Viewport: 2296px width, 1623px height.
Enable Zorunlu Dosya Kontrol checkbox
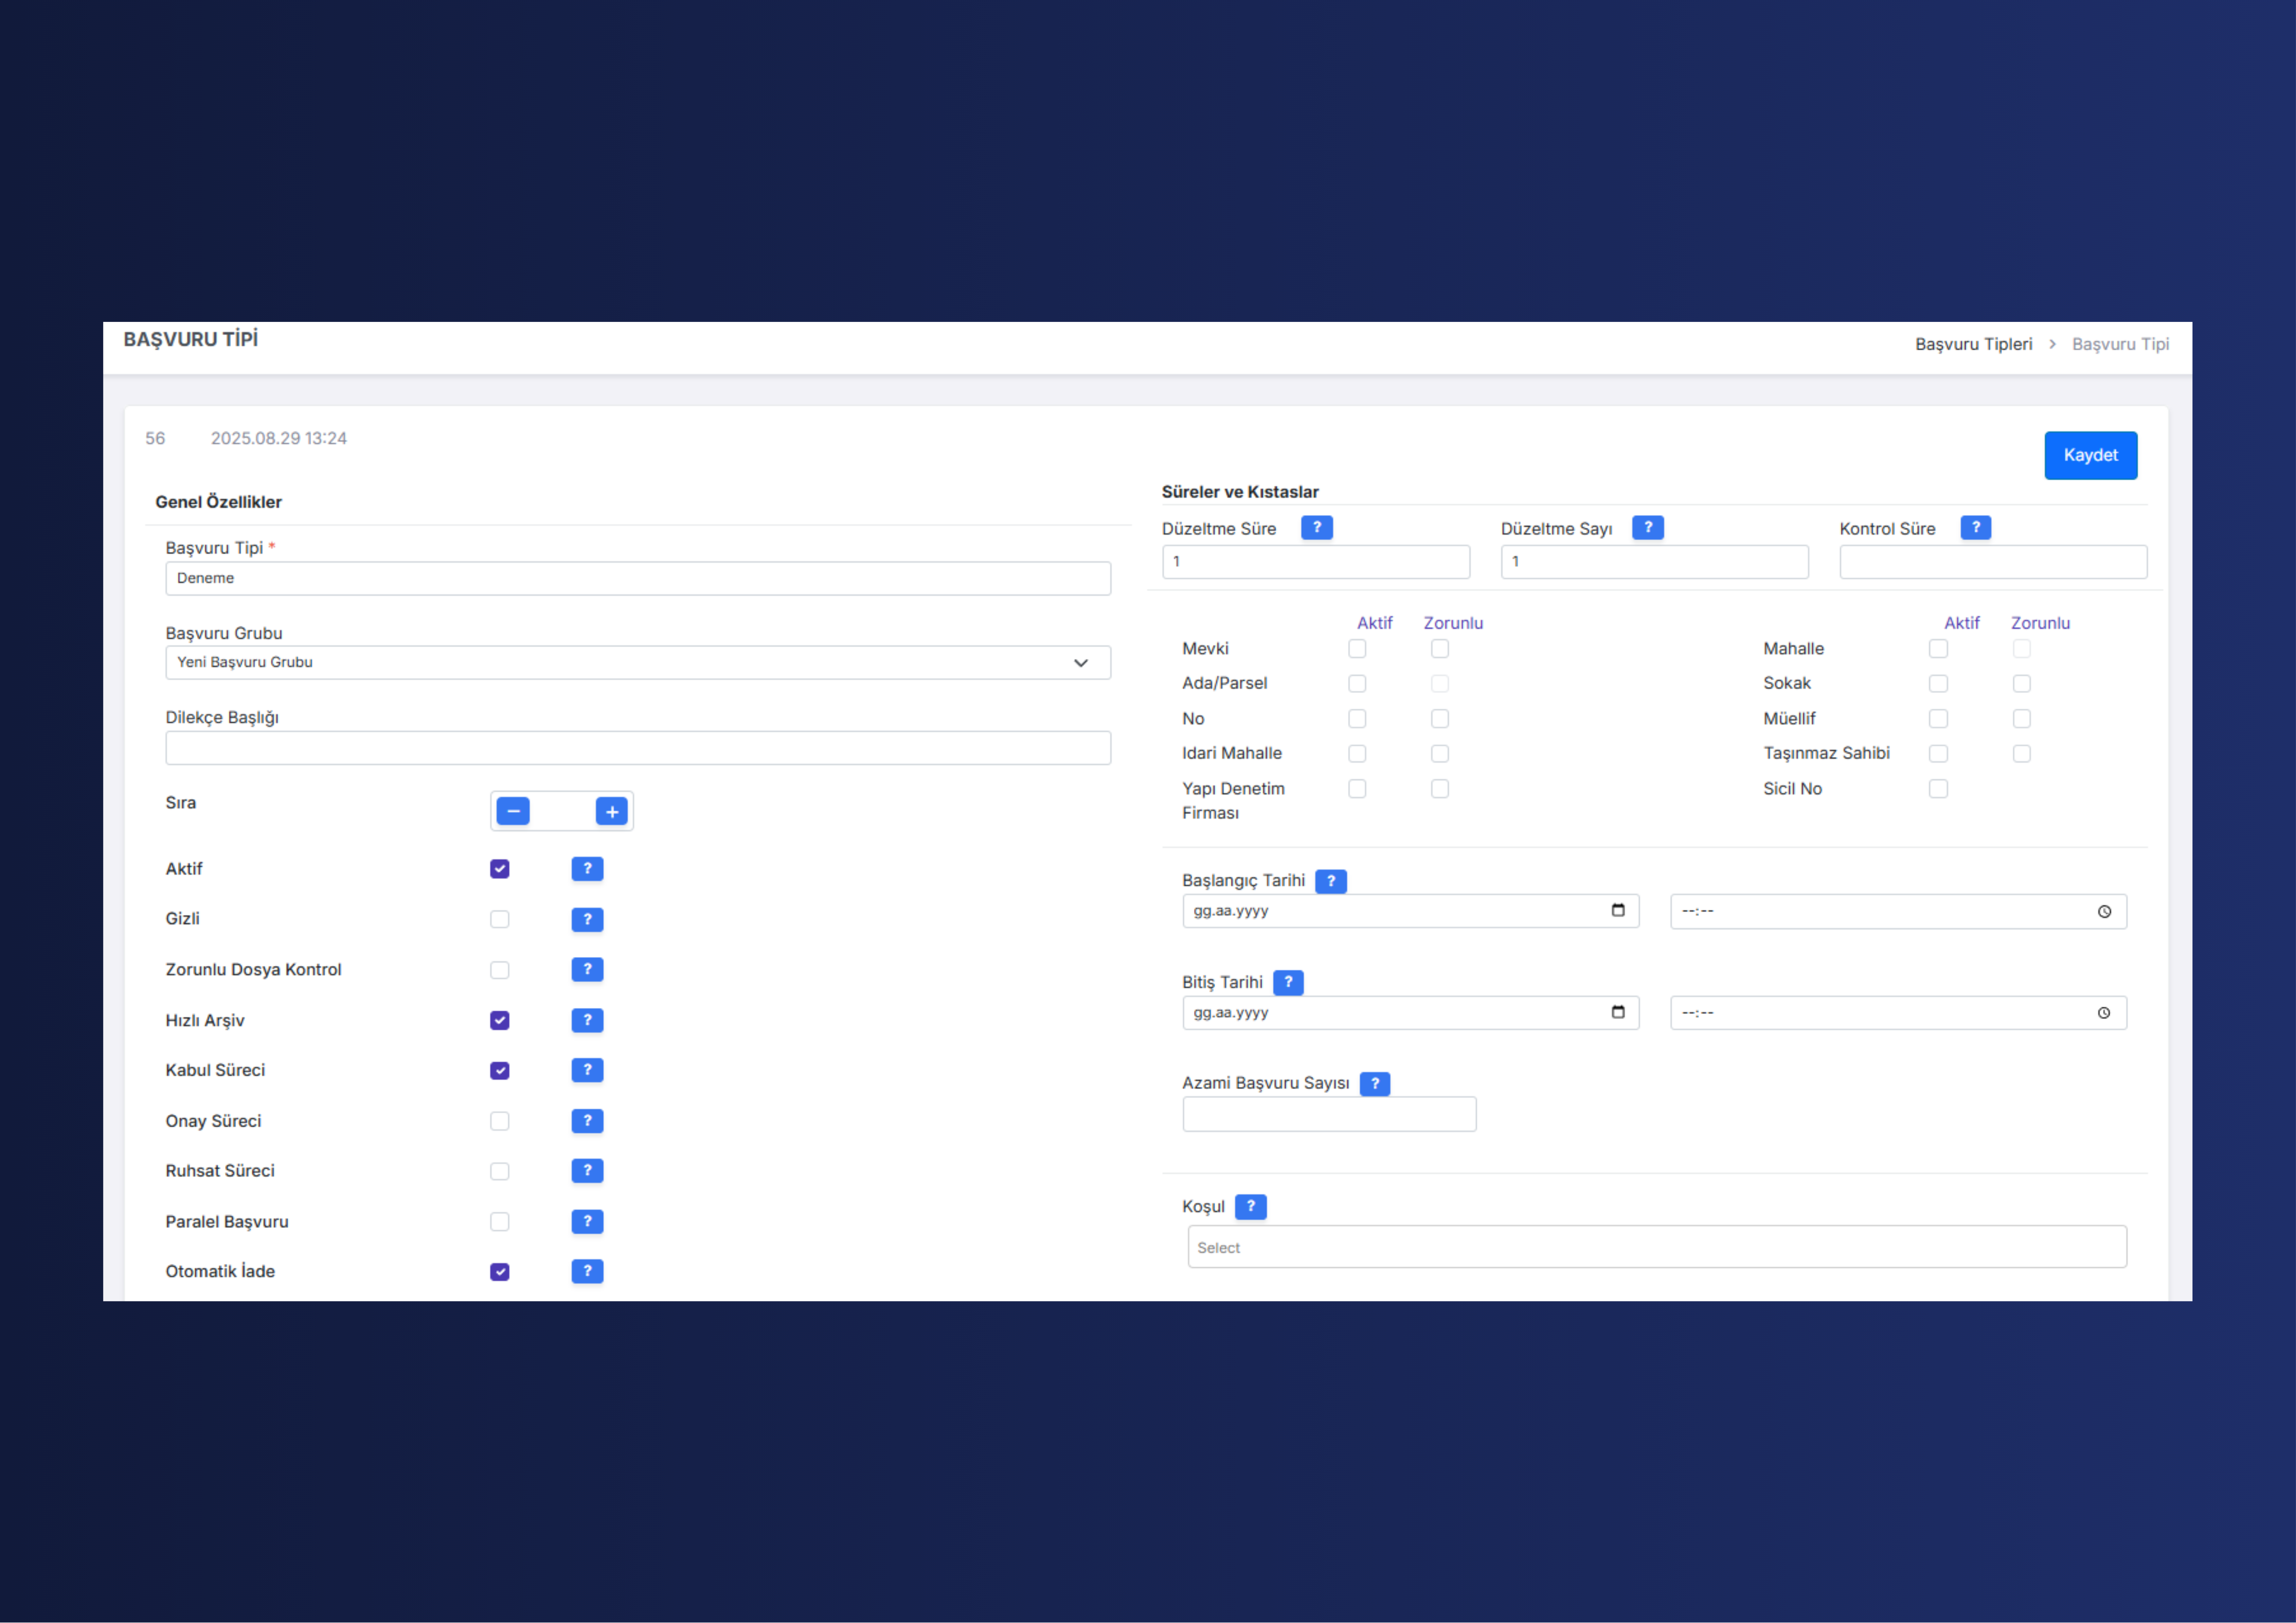pyautogui.click(x=500, y=970)
